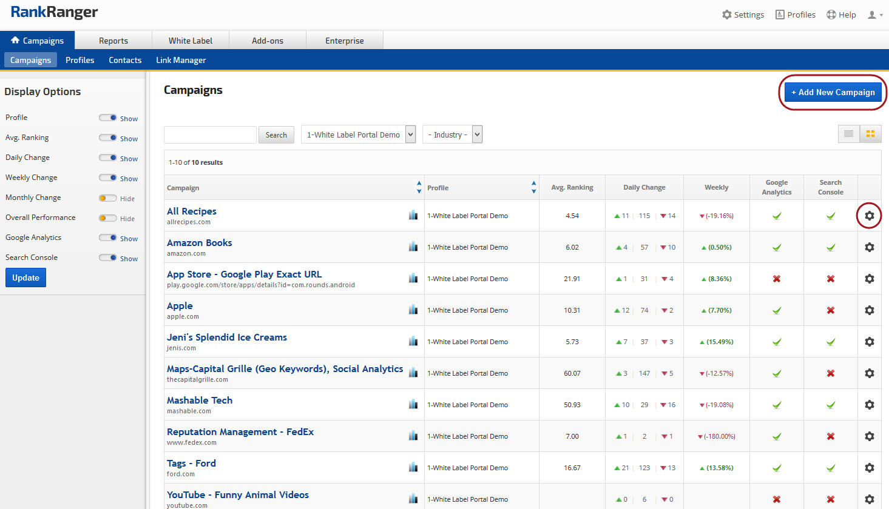This screenshot has width=889, height=509.
Task: Turn on the Overall Performance toggle
Action: click(x=108, y=218)
